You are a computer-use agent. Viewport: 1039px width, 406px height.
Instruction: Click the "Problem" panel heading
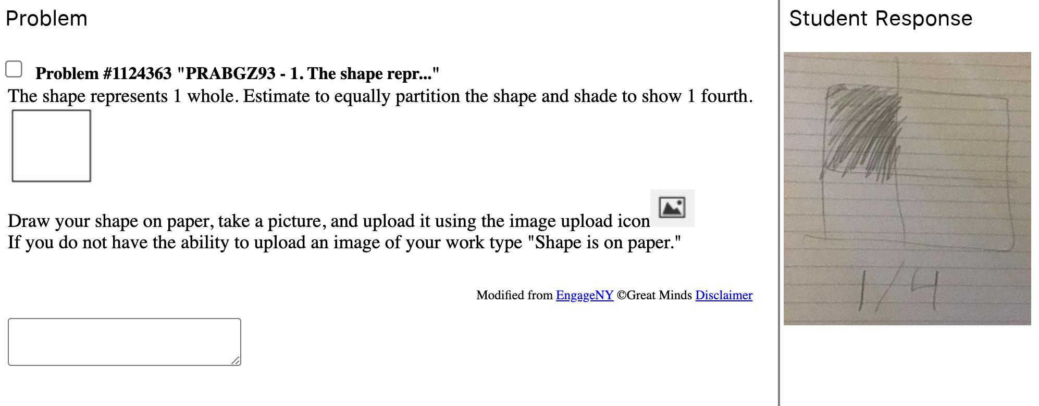pyautogui.click(x=46, y=19)
